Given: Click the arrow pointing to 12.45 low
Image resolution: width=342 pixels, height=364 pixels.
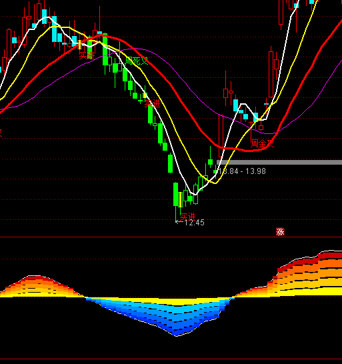Looking at the screenshot, I should (x=179, y=222).
